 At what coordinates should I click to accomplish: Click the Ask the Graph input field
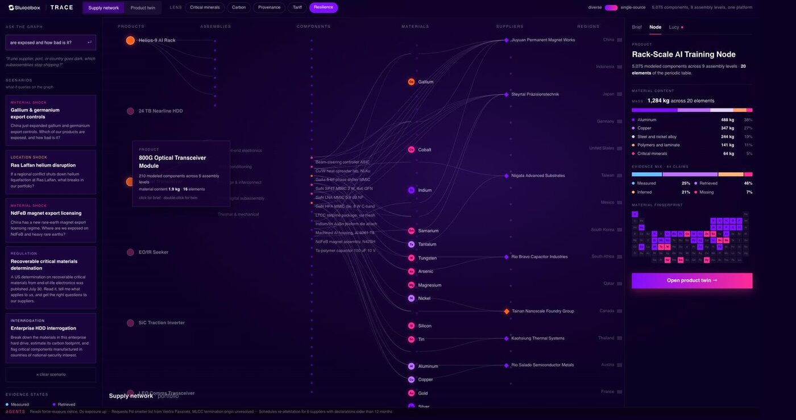pos(51,43)
